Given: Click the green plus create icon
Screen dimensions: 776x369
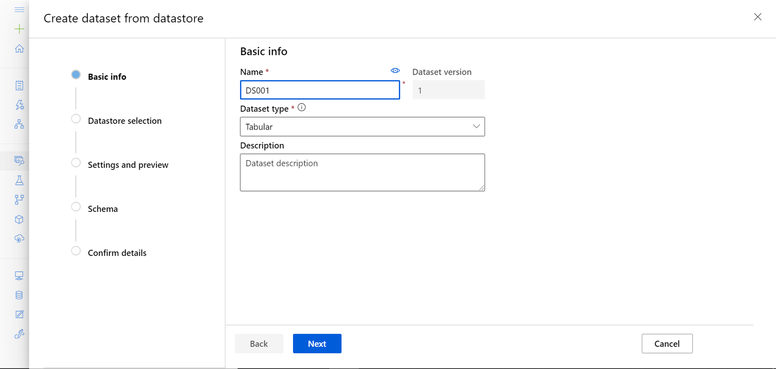Looking at the screenshot, I should 19,29.
